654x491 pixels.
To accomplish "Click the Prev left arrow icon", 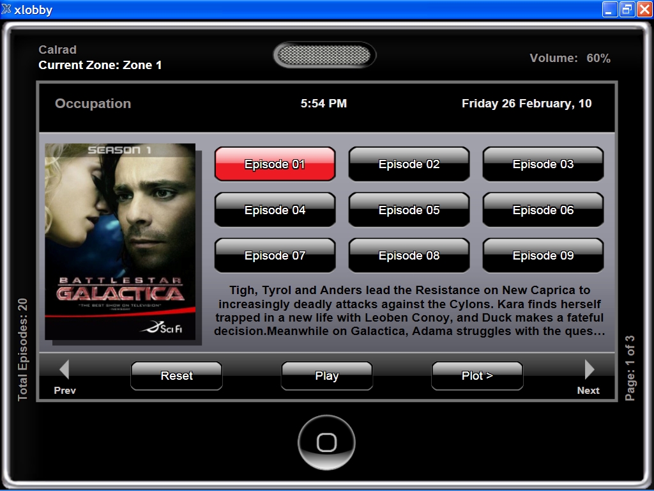I will click(x=65, y=370).
